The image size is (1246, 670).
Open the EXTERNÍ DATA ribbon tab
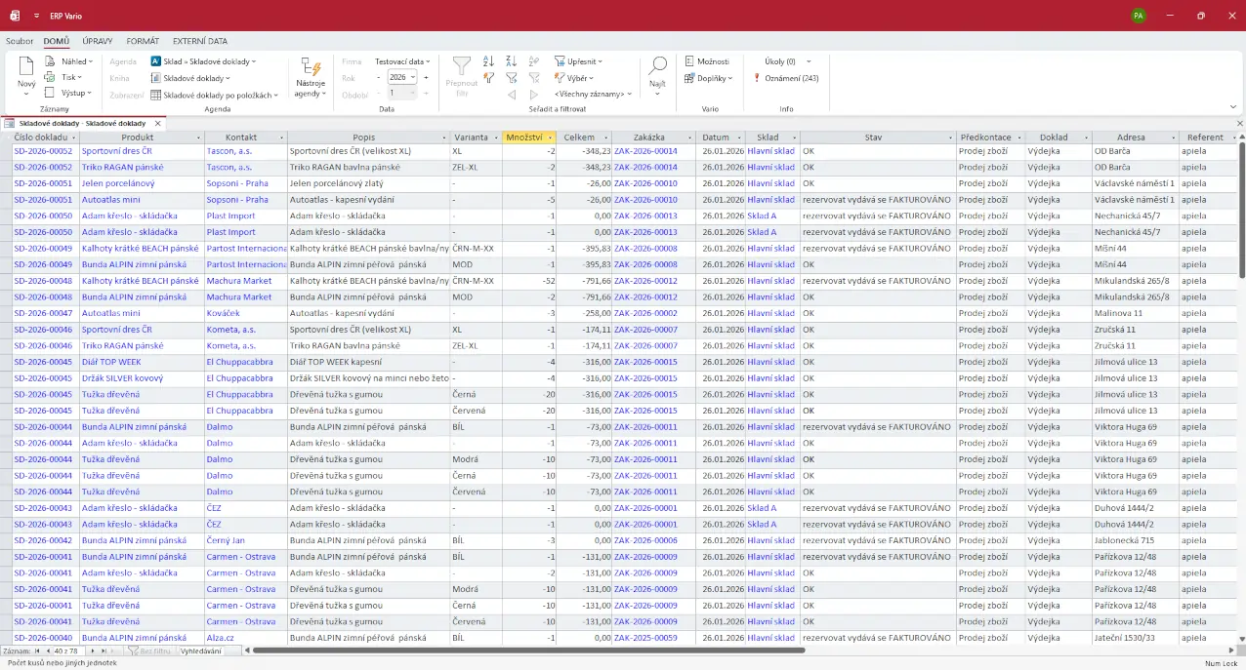tap(200, 41)
